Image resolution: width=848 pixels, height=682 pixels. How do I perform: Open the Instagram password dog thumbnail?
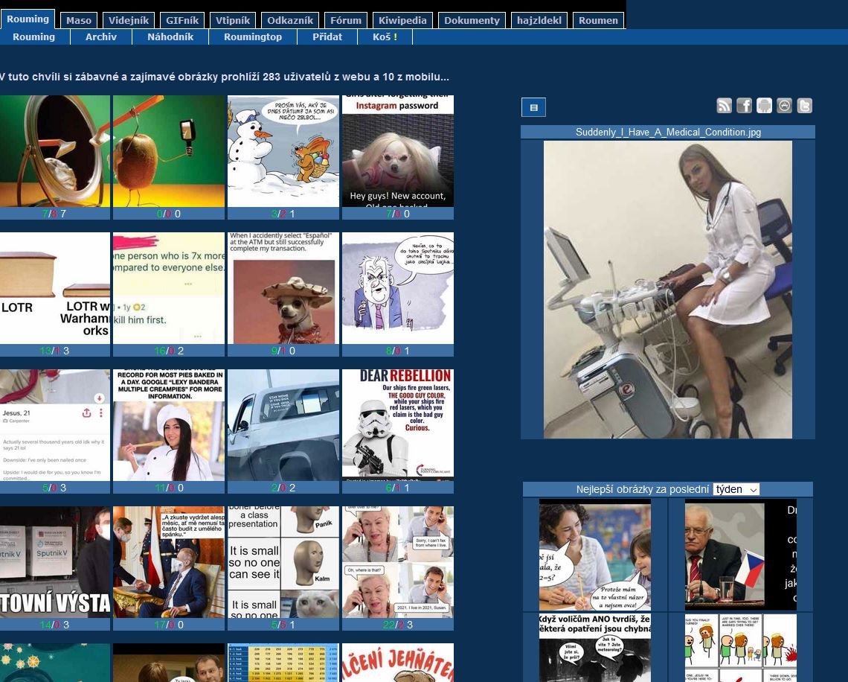coord(398,151)
